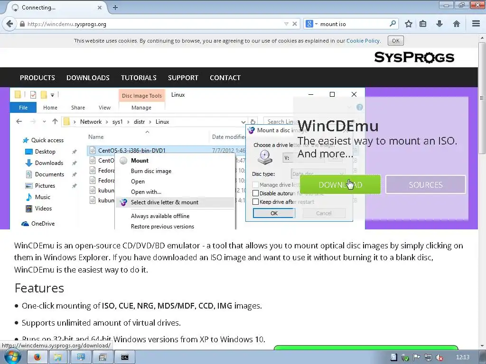The width and height of the screenshot is (486, 364).
Task: Click the muted volume tray icon
Action: point(439,357)
